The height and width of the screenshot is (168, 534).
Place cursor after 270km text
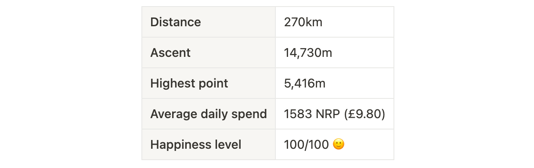(323, 22)
